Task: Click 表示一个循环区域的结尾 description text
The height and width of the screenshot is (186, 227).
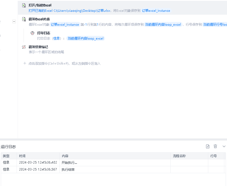Action: tap(46, 52)
